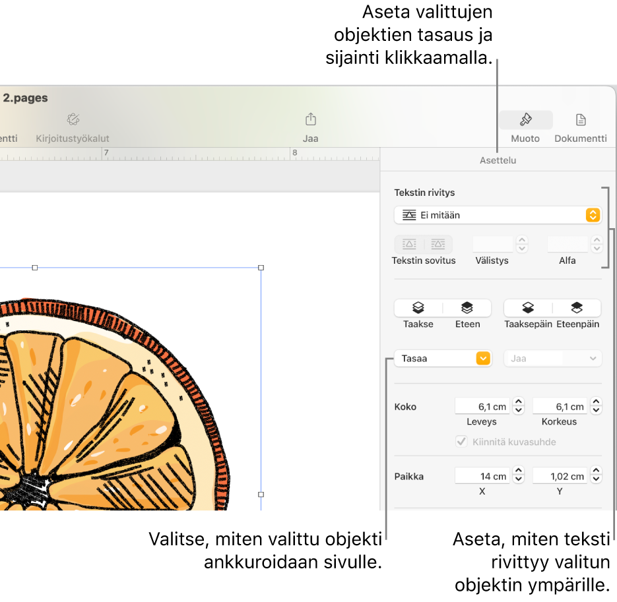
Task: Select the Muoto paintbrush icon
Action: coord(525,119)
